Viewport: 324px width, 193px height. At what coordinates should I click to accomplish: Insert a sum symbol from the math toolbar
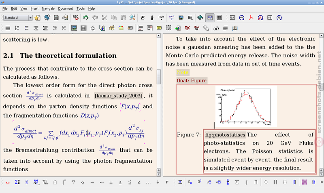[x=237, y=182]
